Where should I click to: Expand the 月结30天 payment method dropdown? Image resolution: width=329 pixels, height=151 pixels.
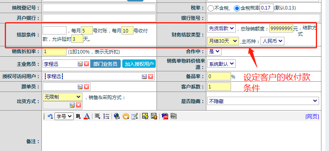pos(223,41)
